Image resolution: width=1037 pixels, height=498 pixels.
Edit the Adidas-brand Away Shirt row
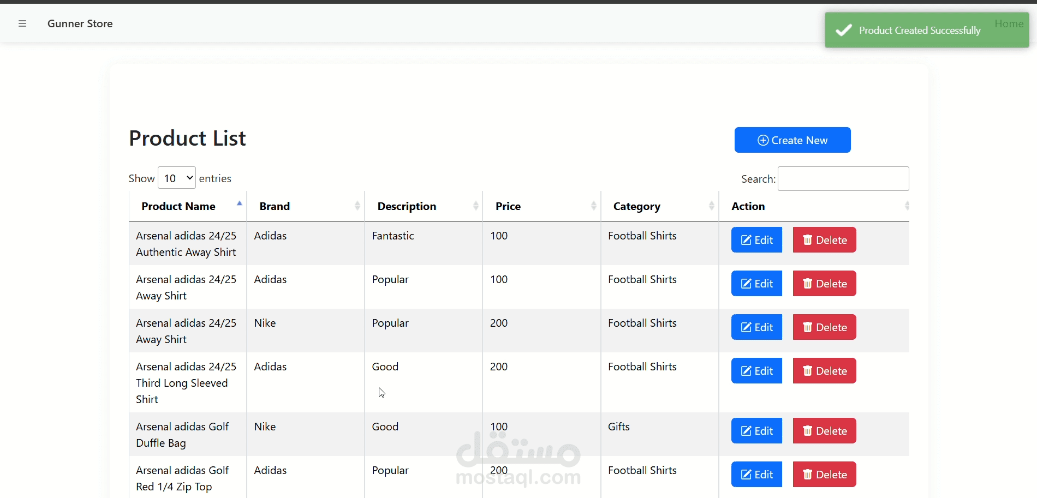(756, 284)
